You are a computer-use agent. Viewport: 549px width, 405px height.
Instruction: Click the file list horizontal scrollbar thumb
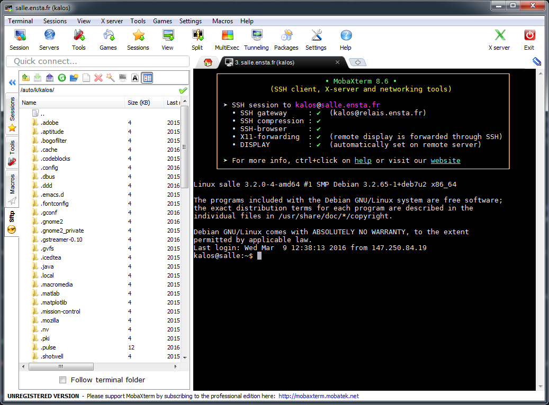(x=61, y=366)
